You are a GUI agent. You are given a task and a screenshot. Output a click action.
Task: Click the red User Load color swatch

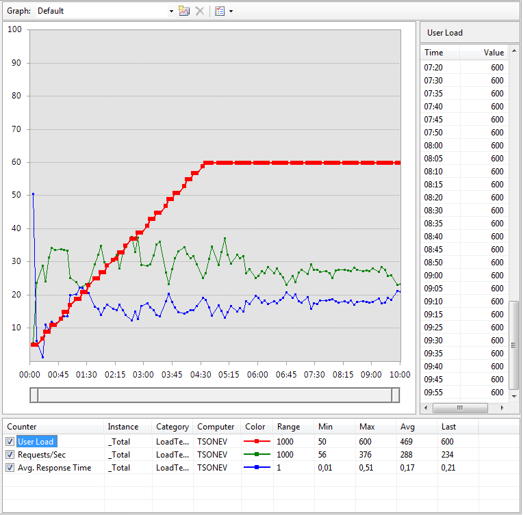point(257,441)
